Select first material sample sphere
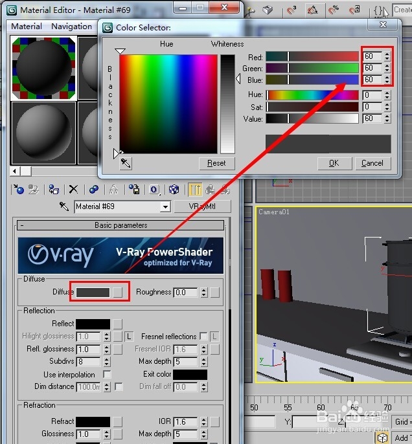This screenshot has height=444, width=412. click(x=43, y=68)
